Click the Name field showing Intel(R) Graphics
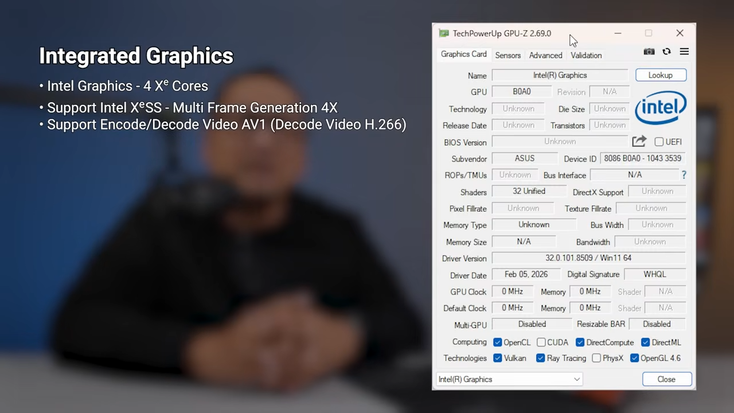 click(x=560, y=75)
